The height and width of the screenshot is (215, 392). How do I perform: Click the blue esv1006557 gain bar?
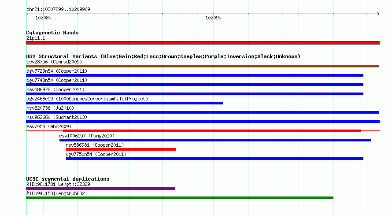coord(215,140)
